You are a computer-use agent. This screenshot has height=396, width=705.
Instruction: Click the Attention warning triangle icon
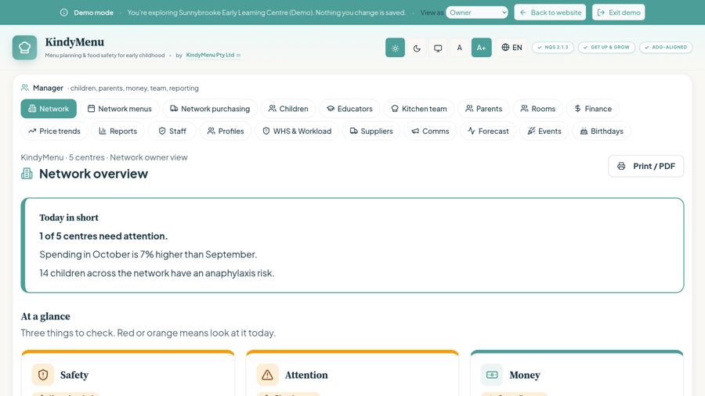(268, 375)
